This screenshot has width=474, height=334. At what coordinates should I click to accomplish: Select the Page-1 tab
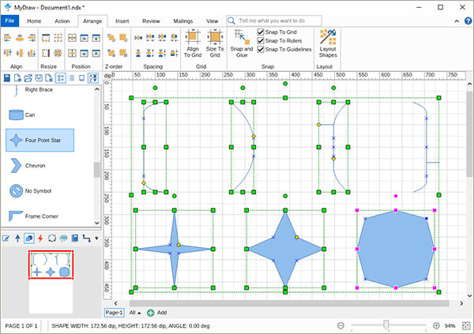[115, 313]
